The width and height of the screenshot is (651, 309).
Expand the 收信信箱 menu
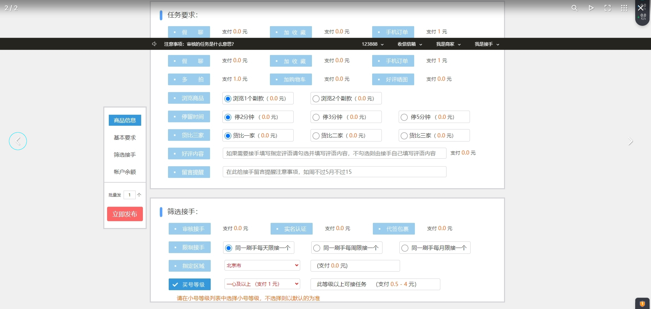point(410,44)
